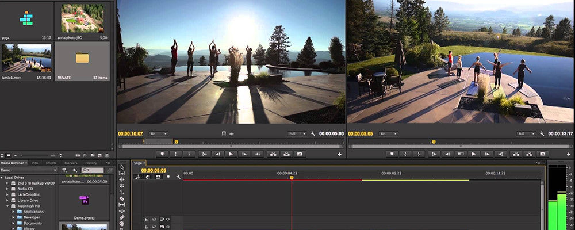575x230 pixels.
Task: Click the timeline display settings wrench
Action: pyautogui.click(x=178, y=177)
